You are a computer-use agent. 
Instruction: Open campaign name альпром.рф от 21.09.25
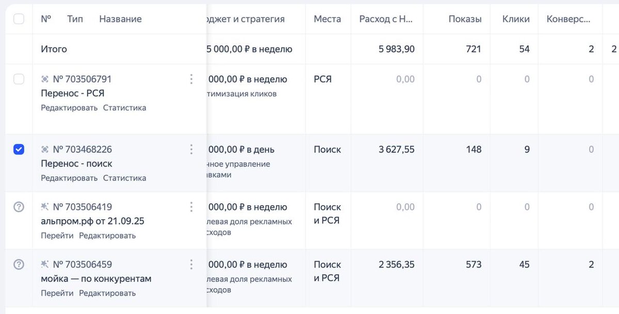(92, 221)
